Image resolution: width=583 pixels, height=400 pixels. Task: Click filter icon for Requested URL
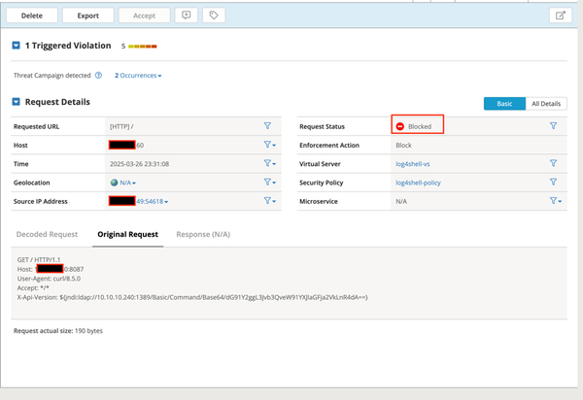click(268, 126)
